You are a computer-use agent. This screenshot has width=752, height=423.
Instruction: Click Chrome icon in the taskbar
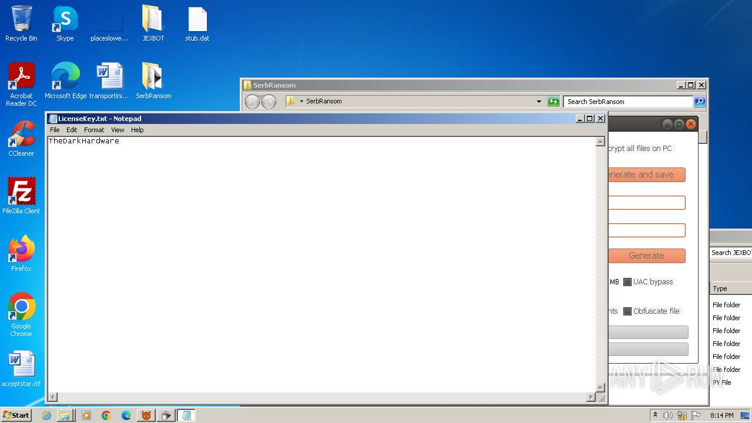click(106, 415)
